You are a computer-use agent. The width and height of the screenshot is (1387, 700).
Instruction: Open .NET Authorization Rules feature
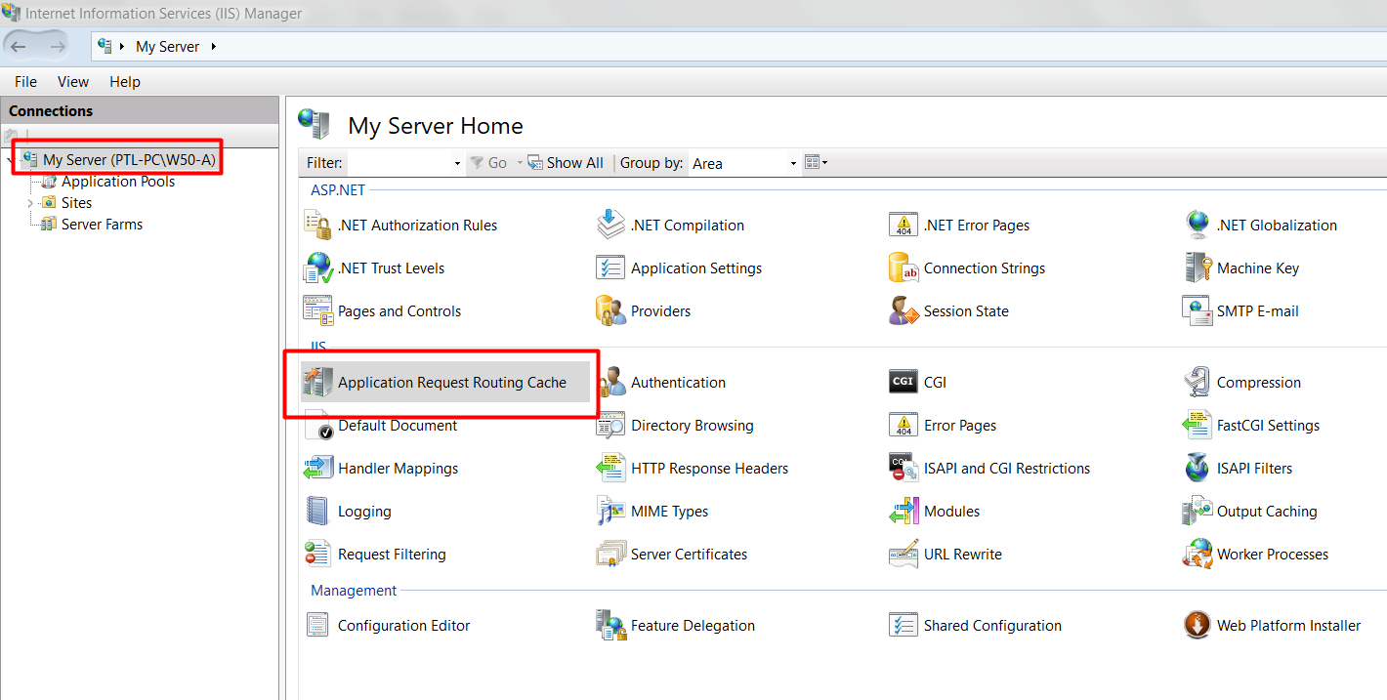401,226
